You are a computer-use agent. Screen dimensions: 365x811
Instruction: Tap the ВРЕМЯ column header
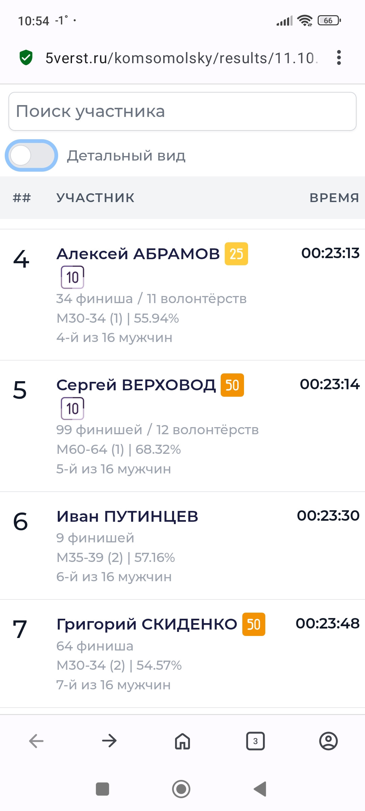(334, 198)
